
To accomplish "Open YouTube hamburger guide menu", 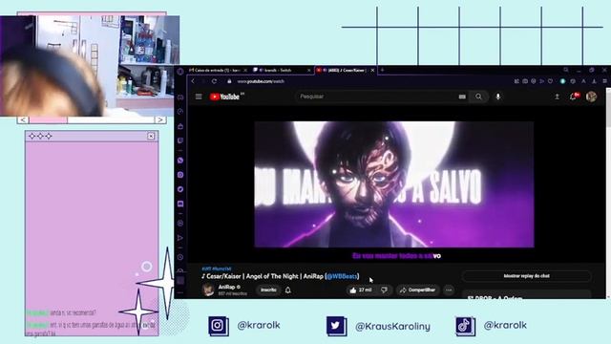I will pos(199,97).
